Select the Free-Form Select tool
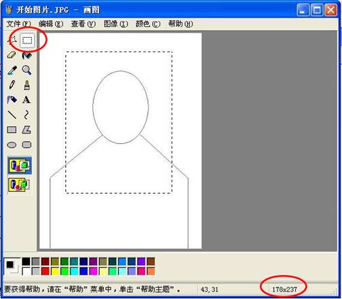This screenshot has width=342, height=299. (x=12, y=40)
